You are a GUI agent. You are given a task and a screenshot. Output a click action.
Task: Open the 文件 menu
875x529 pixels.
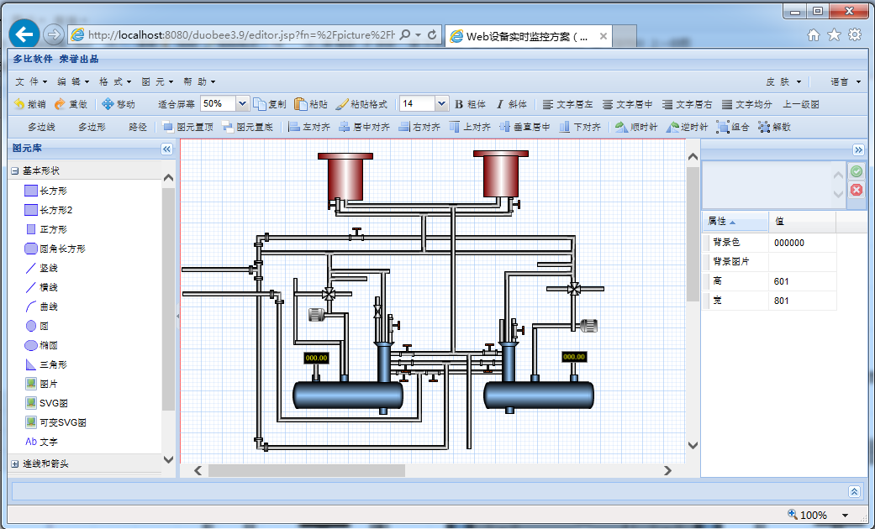click(x=32, y=81)
